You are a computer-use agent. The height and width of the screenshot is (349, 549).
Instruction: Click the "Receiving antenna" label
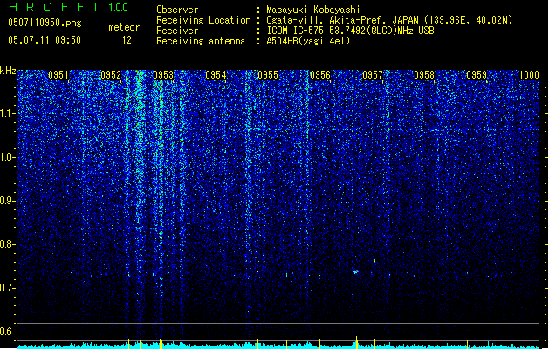pyautogui.click(x=201, y=41)
